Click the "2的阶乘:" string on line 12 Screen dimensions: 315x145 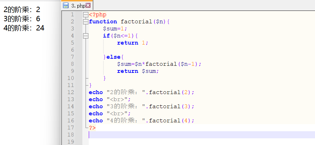[126, 92]
